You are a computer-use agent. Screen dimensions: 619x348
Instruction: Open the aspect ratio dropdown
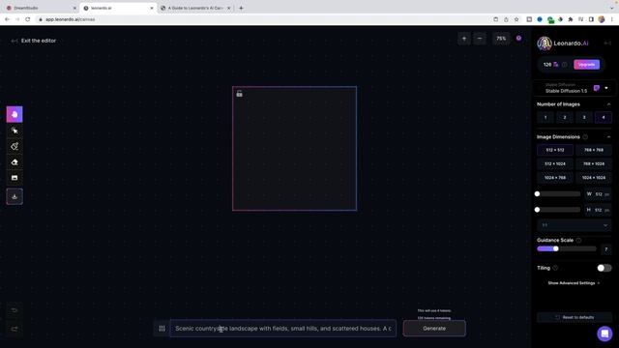575,225
